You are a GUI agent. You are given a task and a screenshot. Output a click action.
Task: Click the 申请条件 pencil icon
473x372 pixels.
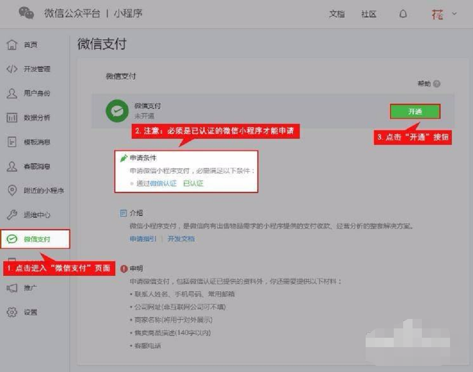pyautogui.click(x=124, y=158)
